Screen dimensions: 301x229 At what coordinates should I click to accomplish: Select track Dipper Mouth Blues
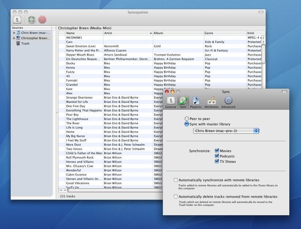pos(80,55)
